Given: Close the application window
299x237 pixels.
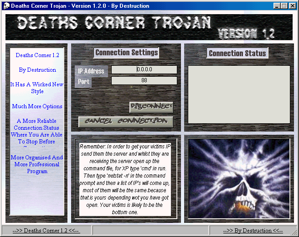Looking at the screenshot, I should 292,6.
